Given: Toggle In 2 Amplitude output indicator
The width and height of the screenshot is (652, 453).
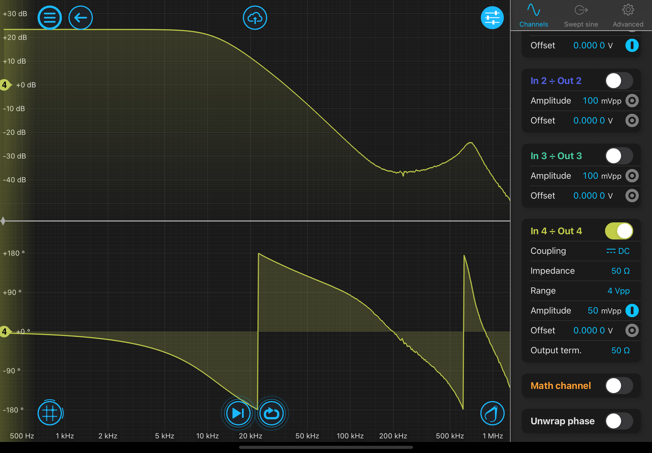Looking at the screenshot, I should point(632,101).
